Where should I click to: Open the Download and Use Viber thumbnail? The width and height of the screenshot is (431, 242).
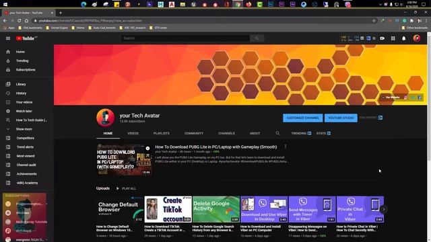(264, 209)
